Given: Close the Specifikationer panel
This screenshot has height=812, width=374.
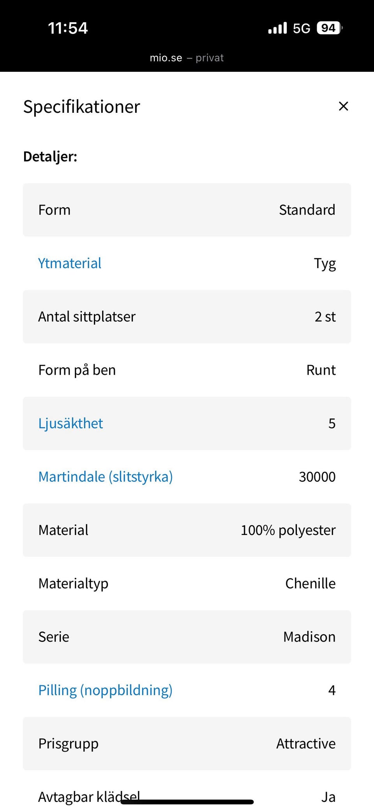Looking at the screenshot, I should click(343, 106).
